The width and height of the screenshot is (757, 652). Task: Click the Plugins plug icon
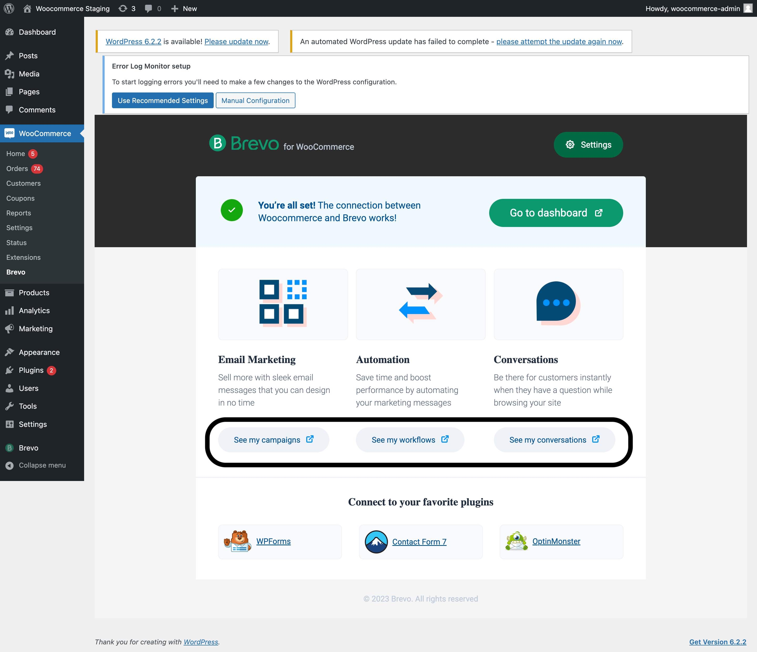[x=10, y=370]
